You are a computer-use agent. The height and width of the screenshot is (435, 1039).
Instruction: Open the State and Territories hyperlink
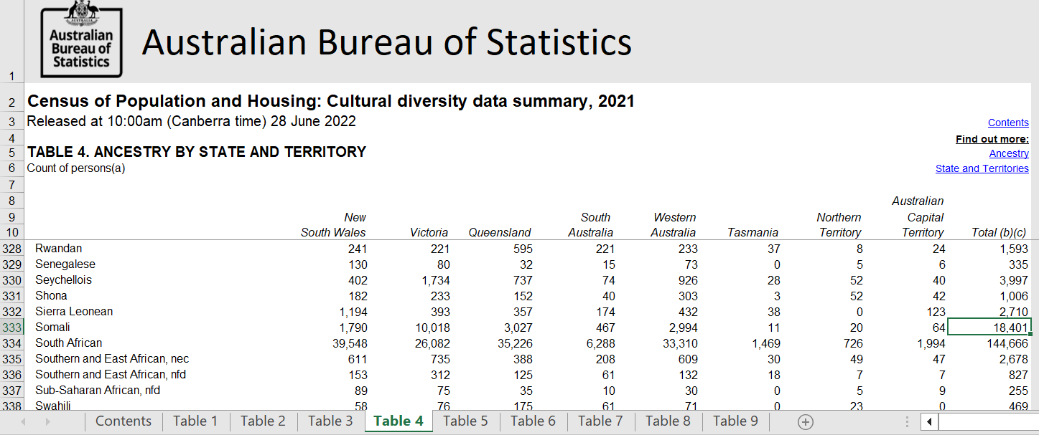(982, 168)
